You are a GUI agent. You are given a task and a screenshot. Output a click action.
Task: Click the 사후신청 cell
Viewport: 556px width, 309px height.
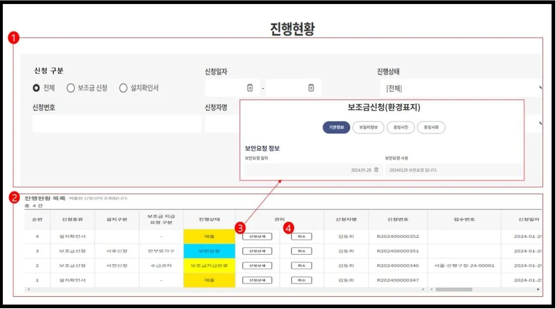pos(117,251)
